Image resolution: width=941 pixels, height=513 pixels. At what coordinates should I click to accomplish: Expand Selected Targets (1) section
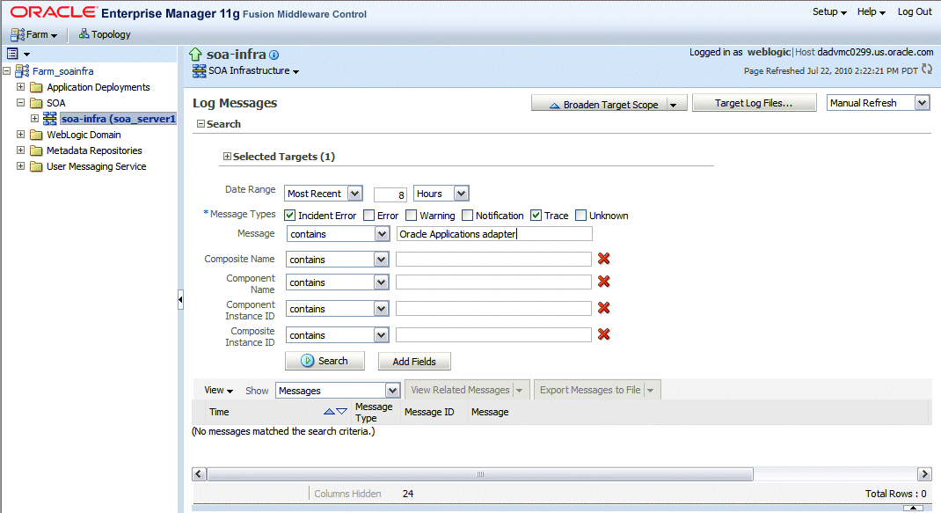click(227, 156)
